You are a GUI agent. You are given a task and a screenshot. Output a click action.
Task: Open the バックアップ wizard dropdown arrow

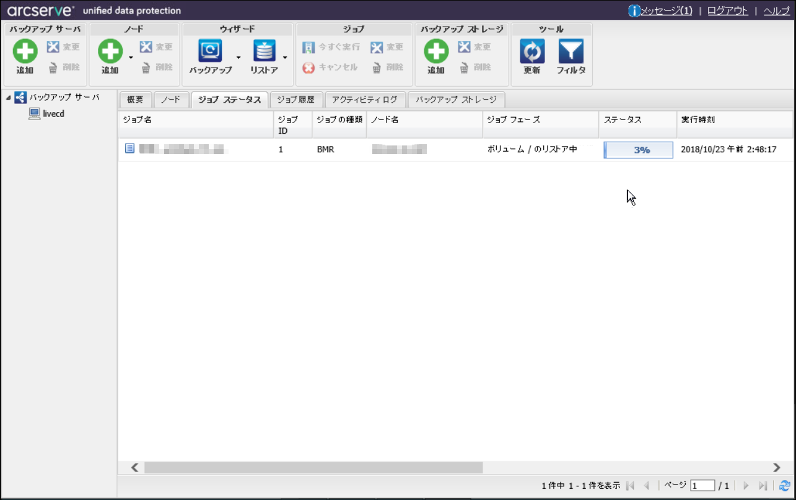[x=238, y=58]
